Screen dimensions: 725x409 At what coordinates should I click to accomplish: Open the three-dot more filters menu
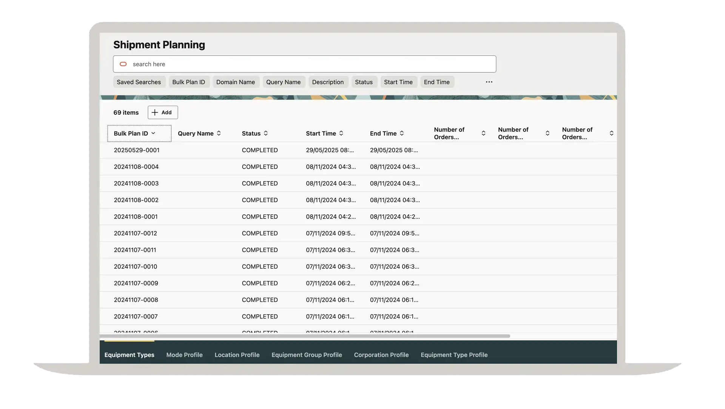coord(489,82)
